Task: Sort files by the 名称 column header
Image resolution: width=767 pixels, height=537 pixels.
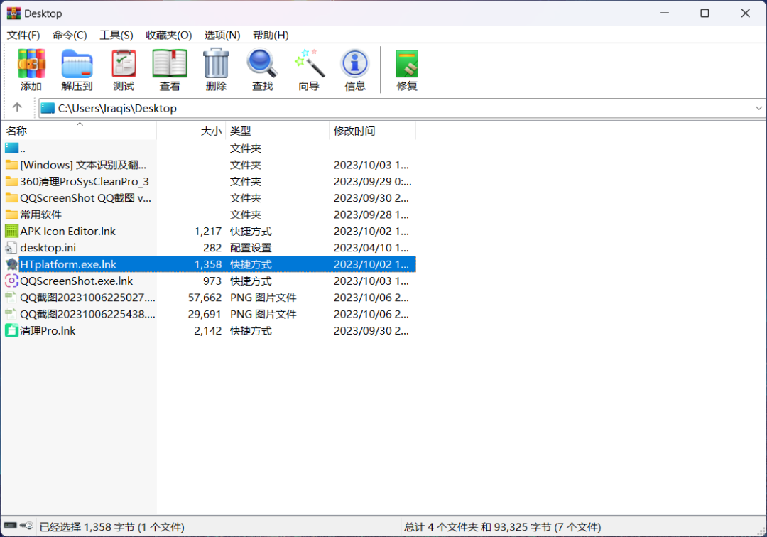Action: (x=43, y=131)
